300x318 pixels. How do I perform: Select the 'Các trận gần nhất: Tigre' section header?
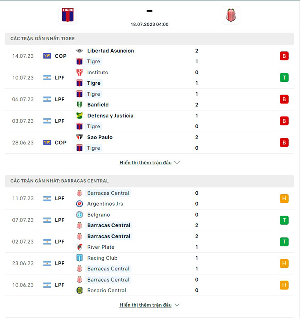42,39
